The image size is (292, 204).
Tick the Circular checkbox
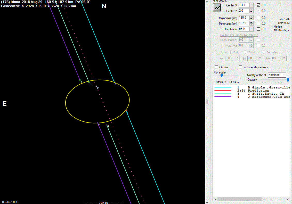point(216,67)
